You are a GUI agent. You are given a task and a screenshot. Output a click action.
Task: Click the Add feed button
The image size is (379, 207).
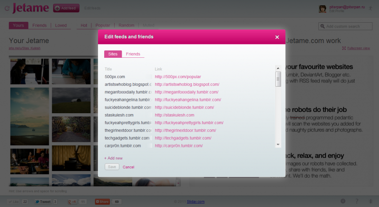[x=66, y=8]
